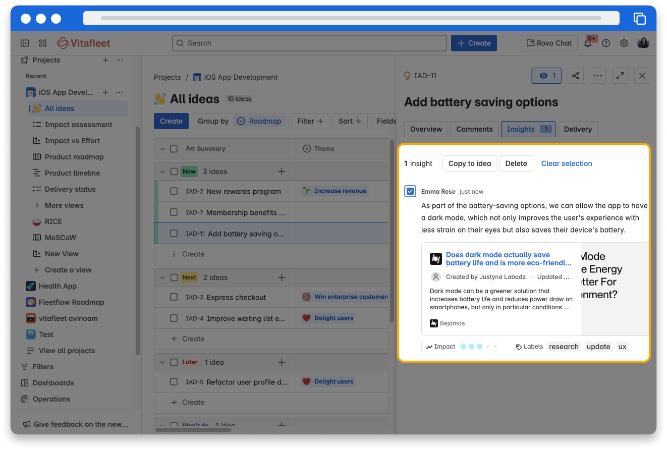Check the Now group checkbox
The width and height of the screenshot is (667, 450).
coord(174,172)
